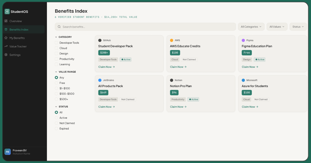Click the star icon beside My Benefits

pyautogui.click(x=6, y=38)
